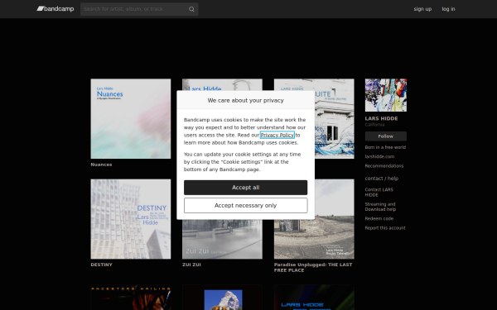Click the 'We care about your privacy' heading

click(x=246, y=100)
